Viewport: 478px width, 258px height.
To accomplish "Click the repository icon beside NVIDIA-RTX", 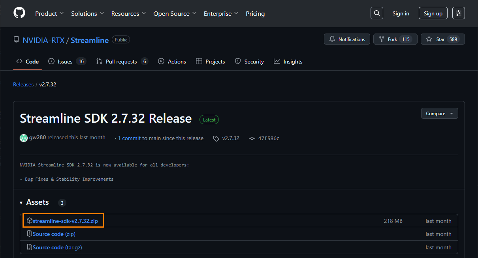I will coord(16,40).
